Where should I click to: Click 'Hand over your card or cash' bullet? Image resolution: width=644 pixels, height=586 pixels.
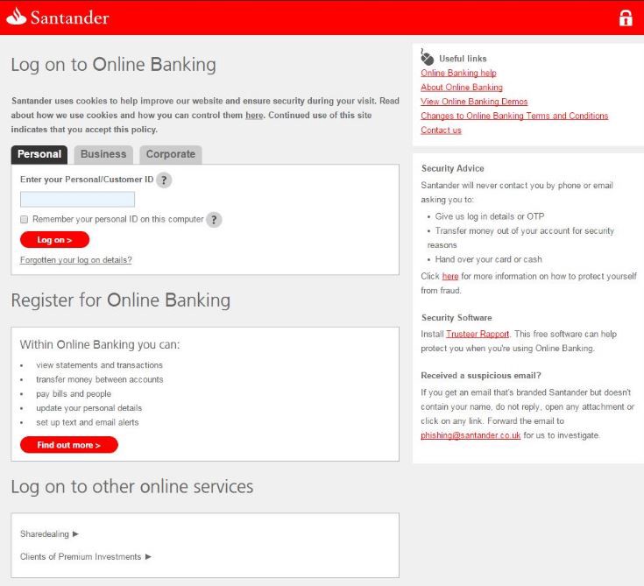(x=488, y=259)
